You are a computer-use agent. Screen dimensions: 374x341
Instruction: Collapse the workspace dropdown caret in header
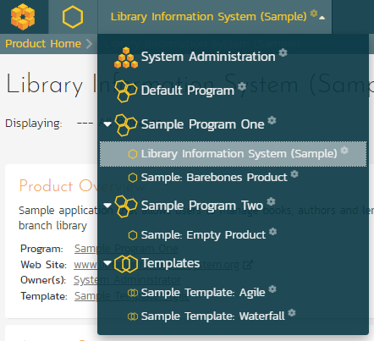[x=322, y=18]
